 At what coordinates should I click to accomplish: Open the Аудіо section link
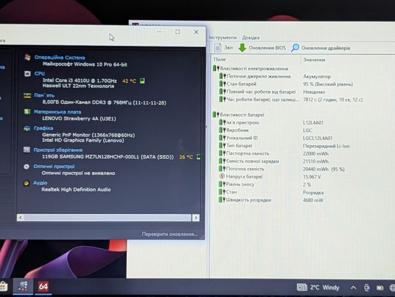click(x=40, y=183)
